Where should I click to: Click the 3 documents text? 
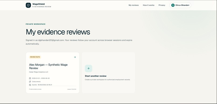tap(36, 81)
